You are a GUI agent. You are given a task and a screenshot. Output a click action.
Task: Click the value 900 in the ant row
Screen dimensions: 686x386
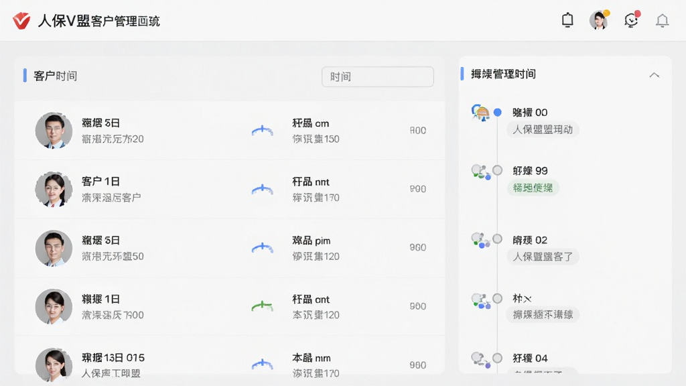418,306
